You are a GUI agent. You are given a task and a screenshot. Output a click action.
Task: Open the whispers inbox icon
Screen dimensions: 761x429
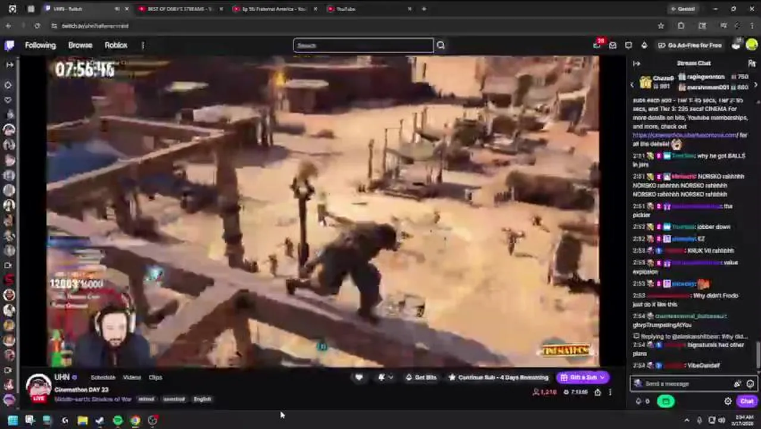(x=613, y=45)
